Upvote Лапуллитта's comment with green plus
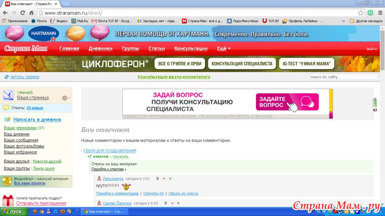This screenshot has width=385, height=216. tap(170, 178)
